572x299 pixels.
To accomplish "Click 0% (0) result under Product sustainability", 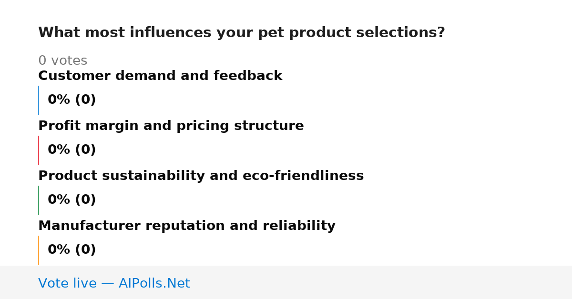I will pos(72,200).
